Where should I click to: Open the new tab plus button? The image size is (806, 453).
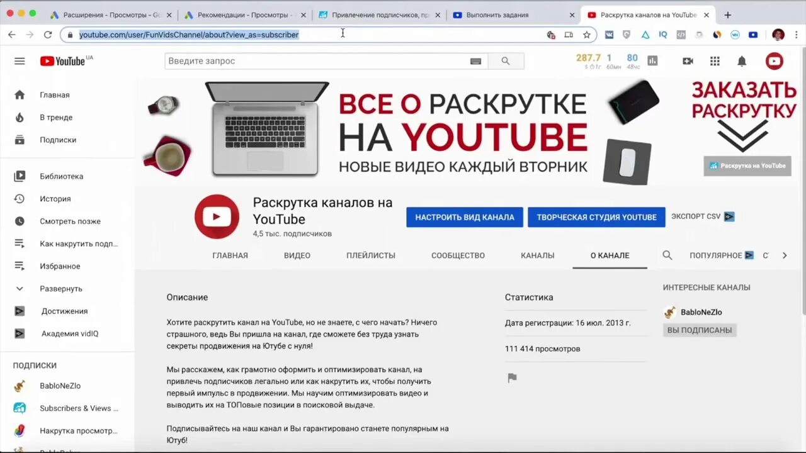click(728, 14)
